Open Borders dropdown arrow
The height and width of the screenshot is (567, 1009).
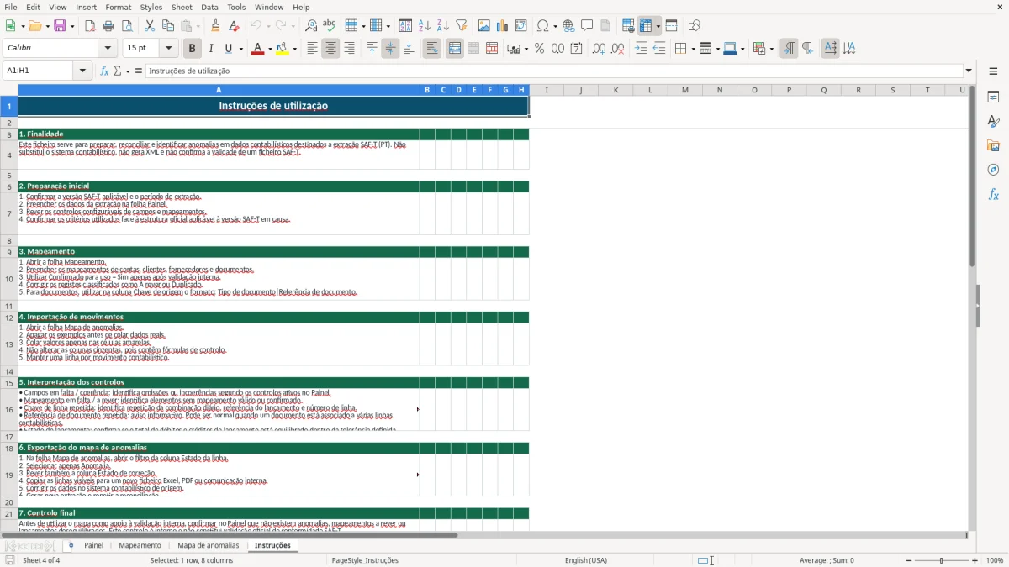pos(692,49)
